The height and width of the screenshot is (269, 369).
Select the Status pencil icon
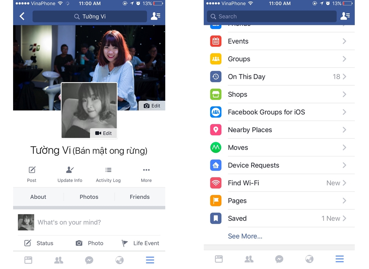point(28,243)
